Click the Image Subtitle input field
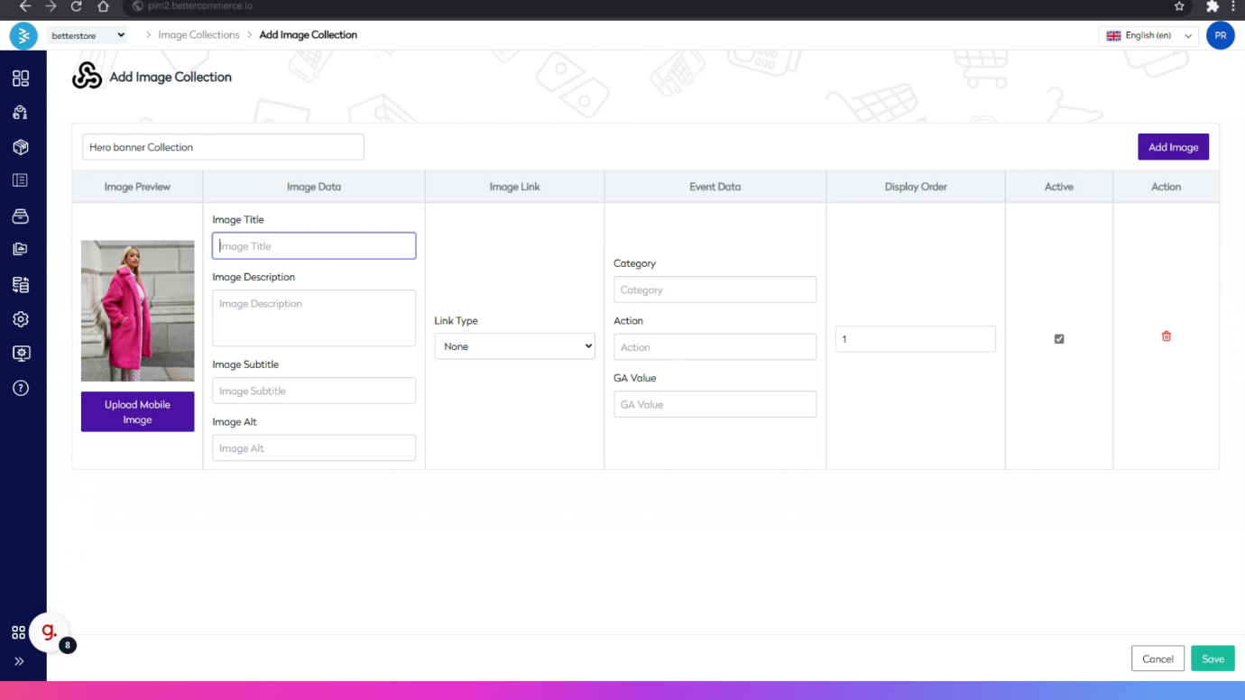The image size is (1245, 700). tap(314, 391)
